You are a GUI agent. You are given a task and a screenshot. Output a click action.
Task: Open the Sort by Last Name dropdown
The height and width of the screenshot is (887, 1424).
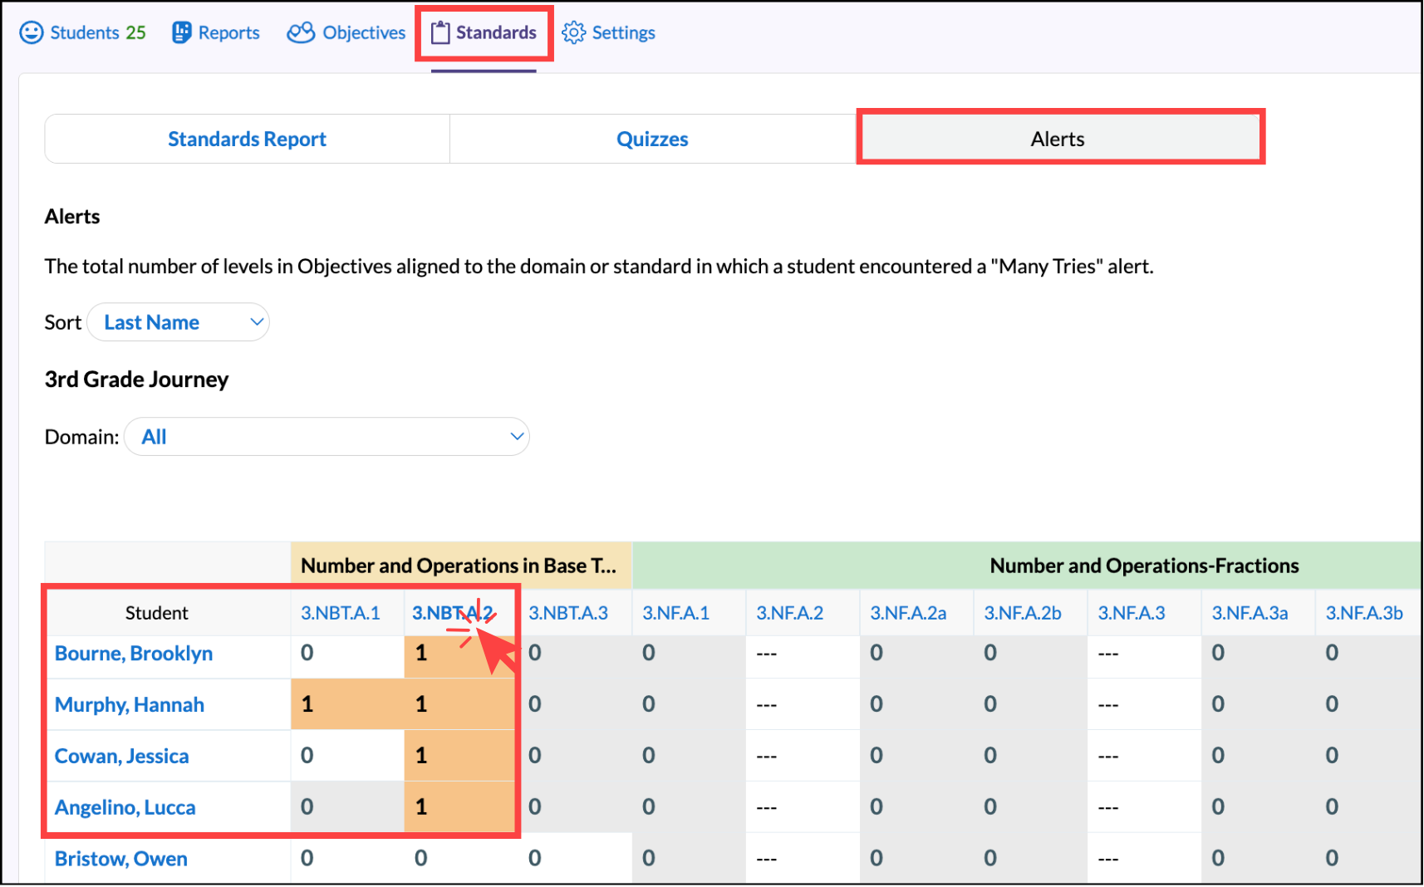coord(179,322)
